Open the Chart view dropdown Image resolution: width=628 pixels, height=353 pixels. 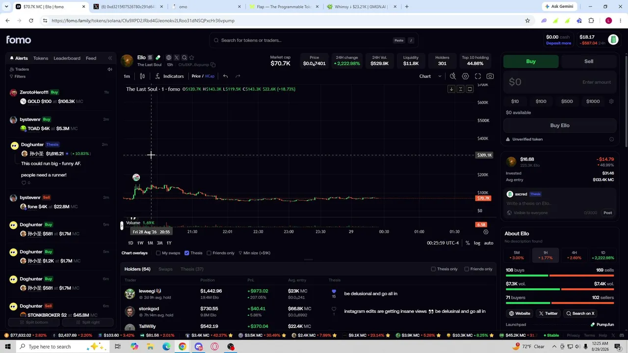tap(430, 76)
